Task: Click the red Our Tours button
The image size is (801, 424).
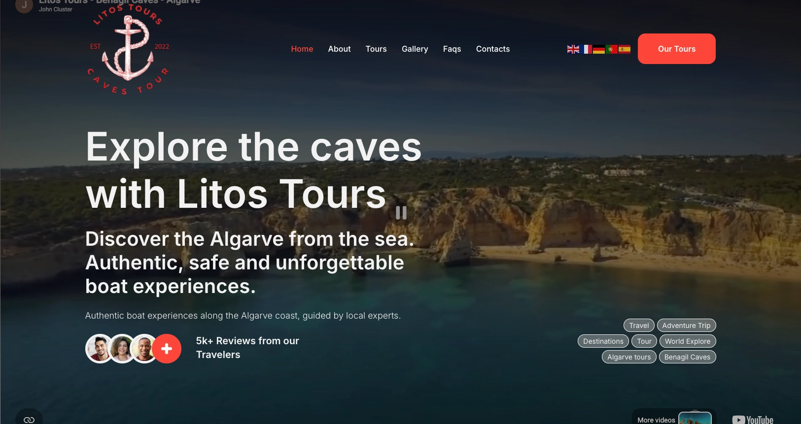Action: tap(677, 49)
